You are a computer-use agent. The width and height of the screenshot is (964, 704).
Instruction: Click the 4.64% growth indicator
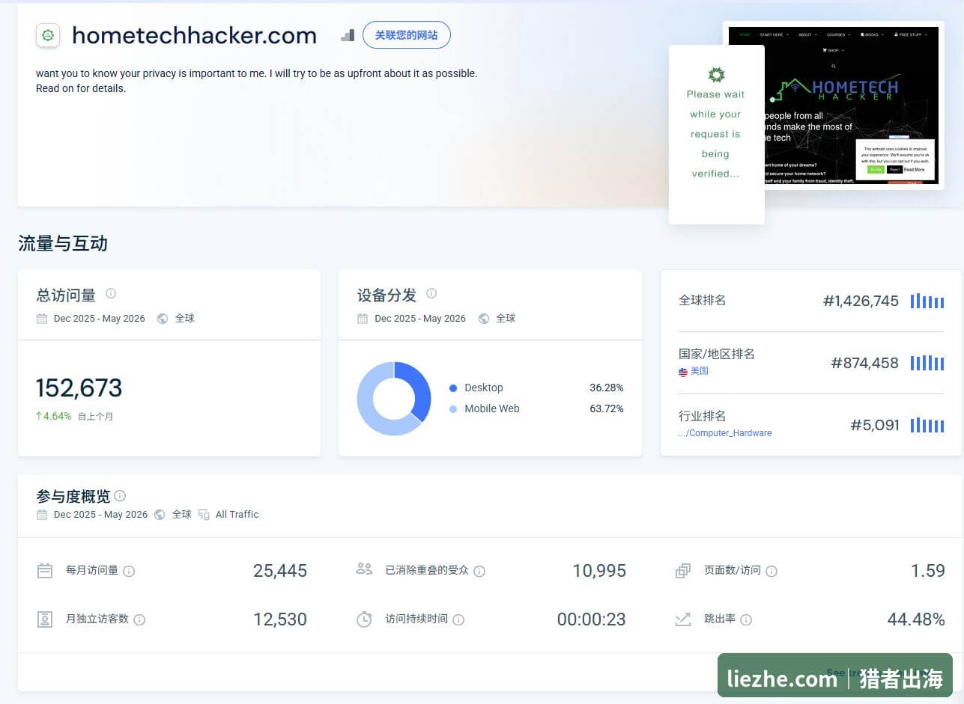pos(53,416)
